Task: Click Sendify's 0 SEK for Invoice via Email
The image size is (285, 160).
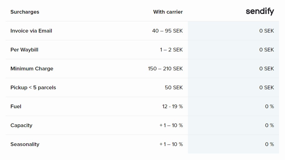Action: coord(266,31)
